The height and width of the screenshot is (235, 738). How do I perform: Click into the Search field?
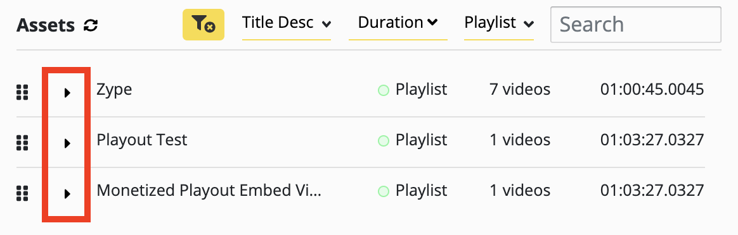coord(636,25)
